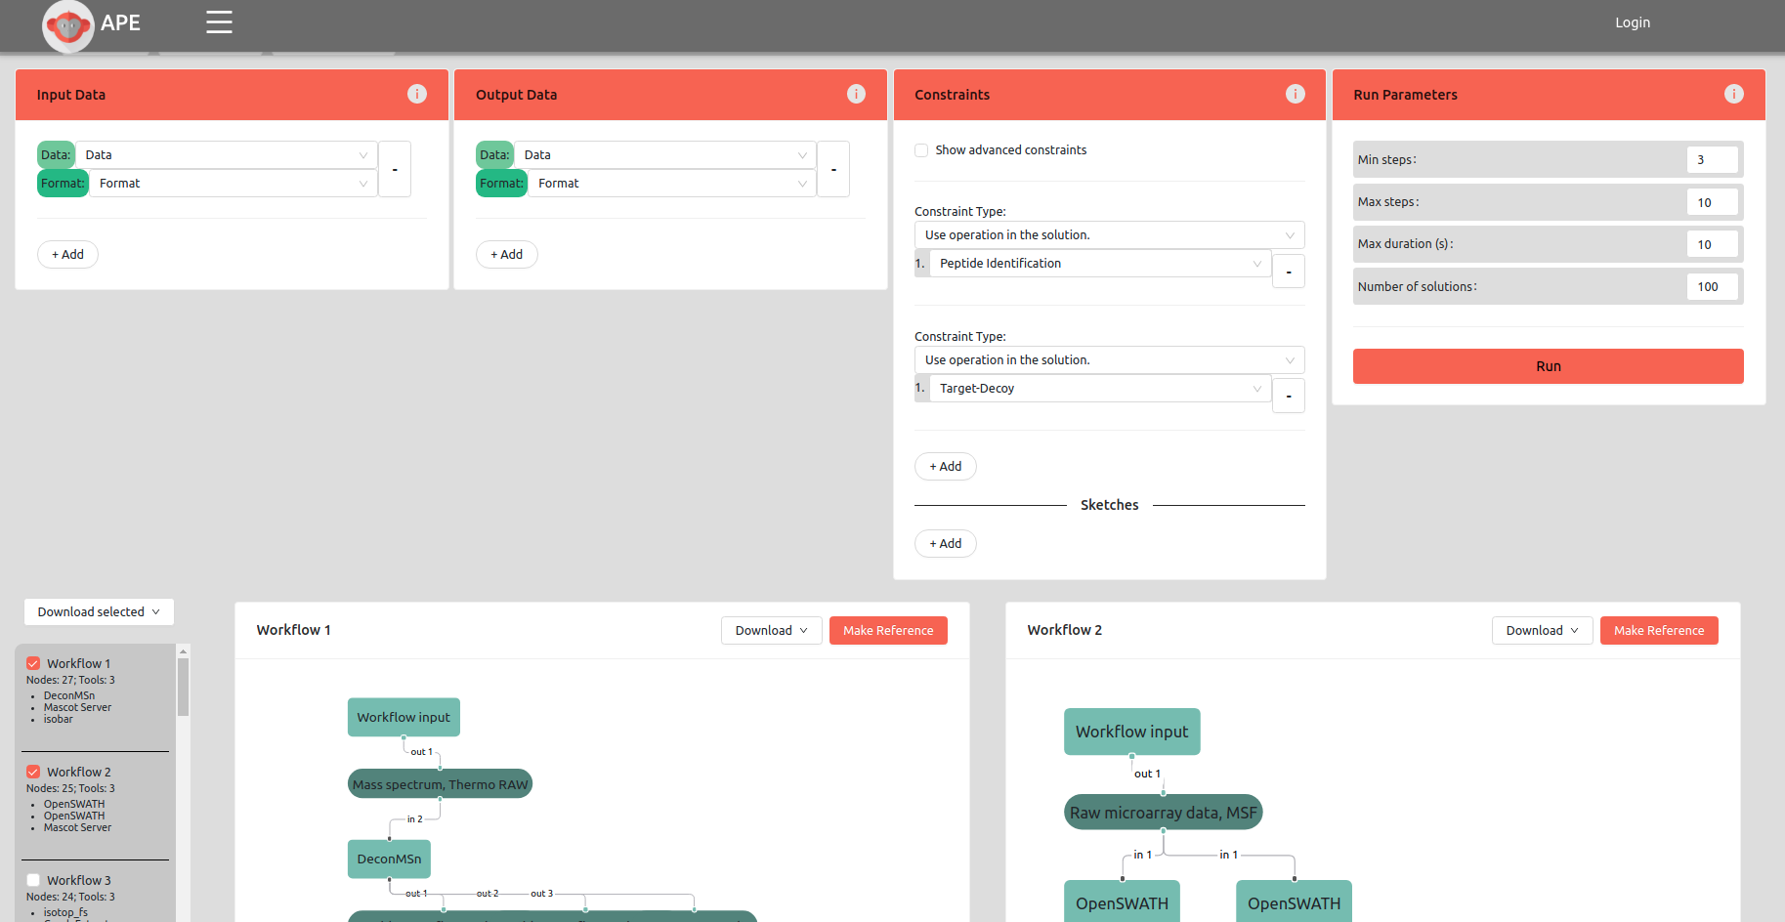The image size is (1785, 922).
Task: Open the first Constraint Type dropdown
Action: (x=1109, y=234)
